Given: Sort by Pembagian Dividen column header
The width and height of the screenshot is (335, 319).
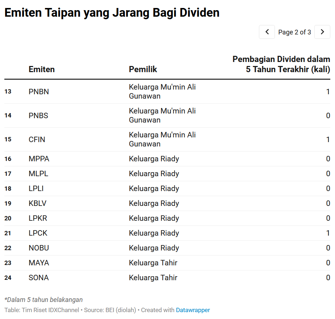Looking at the screenshot, I should click(281, 64).
